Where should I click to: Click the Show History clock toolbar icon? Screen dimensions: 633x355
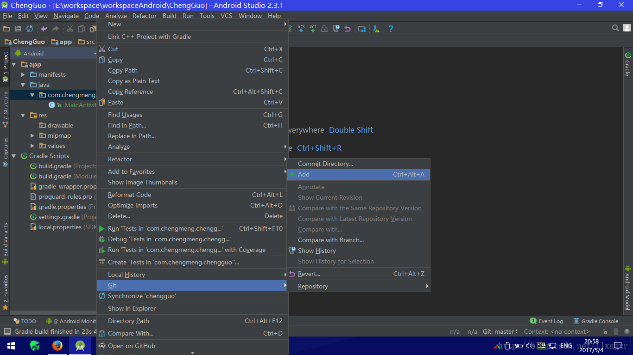[336, 29]
